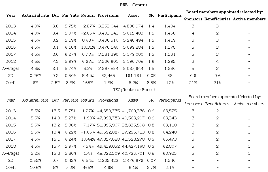The width and height of the screenshot is (268, 172).
Task: Click the 48,322,509 average provisions cell
Action: [x=108, y=153]
